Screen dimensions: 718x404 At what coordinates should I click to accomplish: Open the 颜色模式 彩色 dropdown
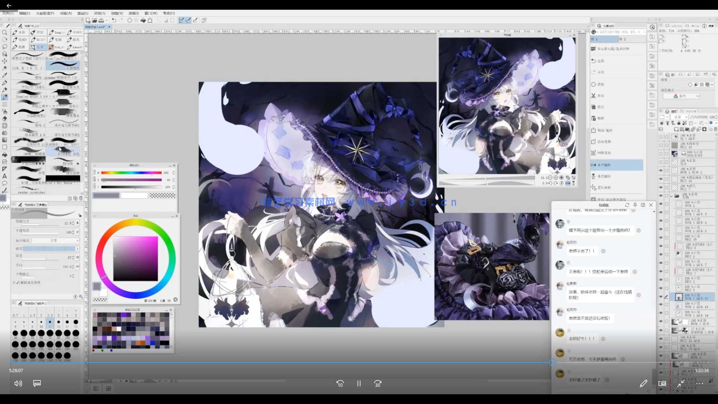[681, 96]
